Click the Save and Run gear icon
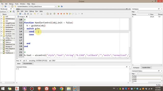The image size is (163, 91). coord(54,14)
